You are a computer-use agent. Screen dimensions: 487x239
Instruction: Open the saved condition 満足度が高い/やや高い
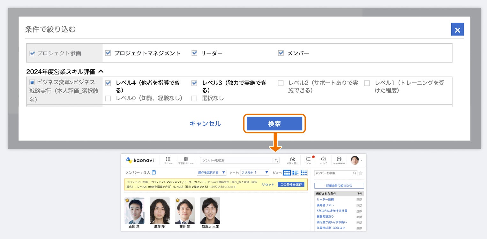[x=332, y=222]
